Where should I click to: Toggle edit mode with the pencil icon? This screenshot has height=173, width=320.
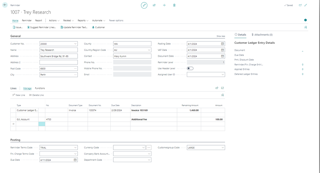[x=144, y=5]
